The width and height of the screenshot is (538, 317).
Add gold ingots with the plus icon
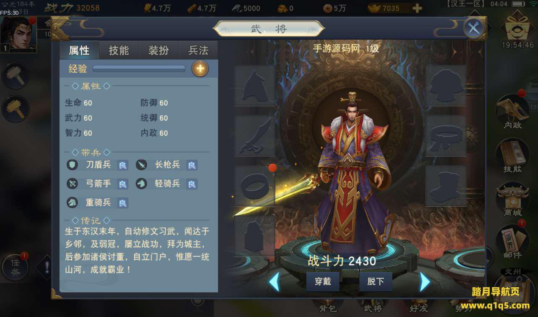click(417, 8)
